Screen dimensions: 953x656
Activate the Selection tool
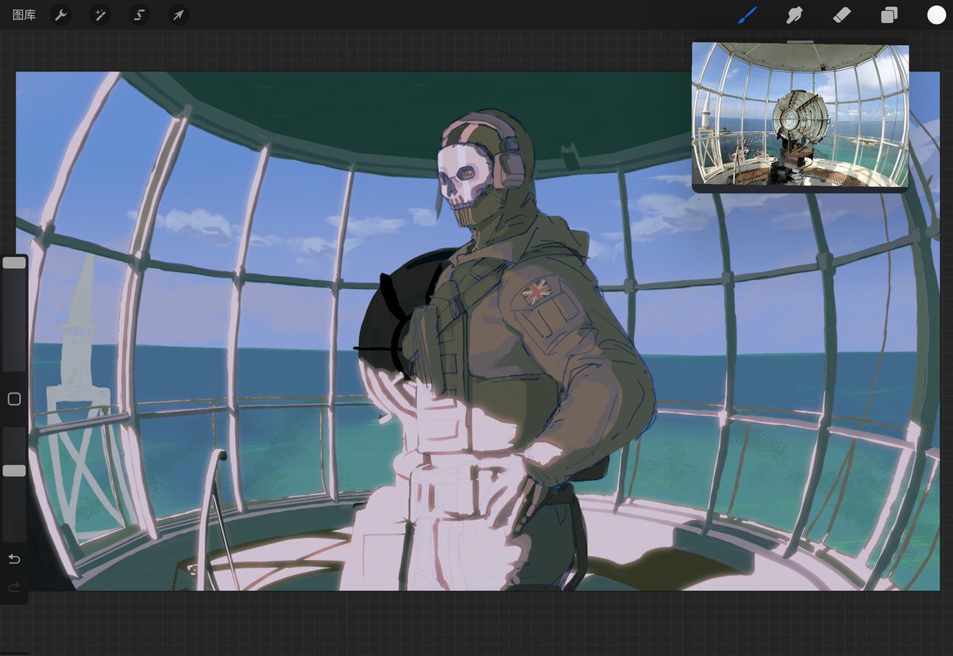point(139,15)
